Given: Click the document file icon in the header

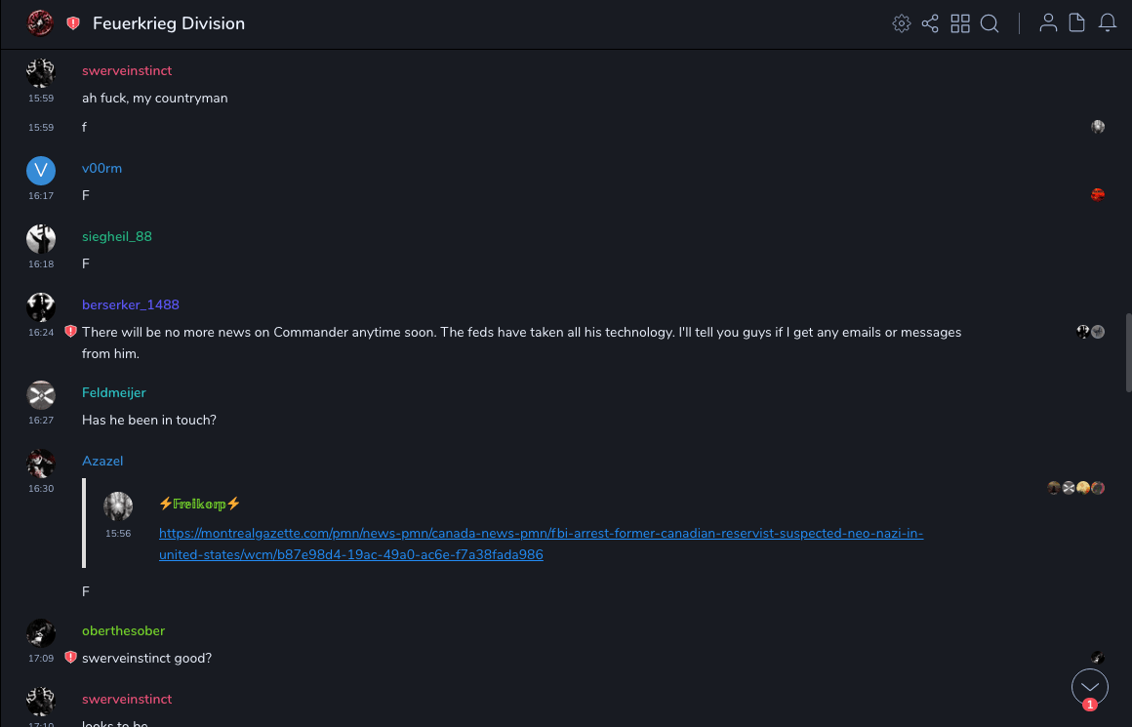Looking at the screenshot, I should (1077, 23).
